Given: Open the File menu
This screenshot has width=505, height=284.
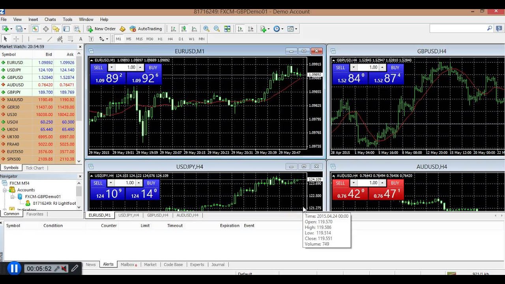Looking at the screenshot, I should tap(4, 19).
